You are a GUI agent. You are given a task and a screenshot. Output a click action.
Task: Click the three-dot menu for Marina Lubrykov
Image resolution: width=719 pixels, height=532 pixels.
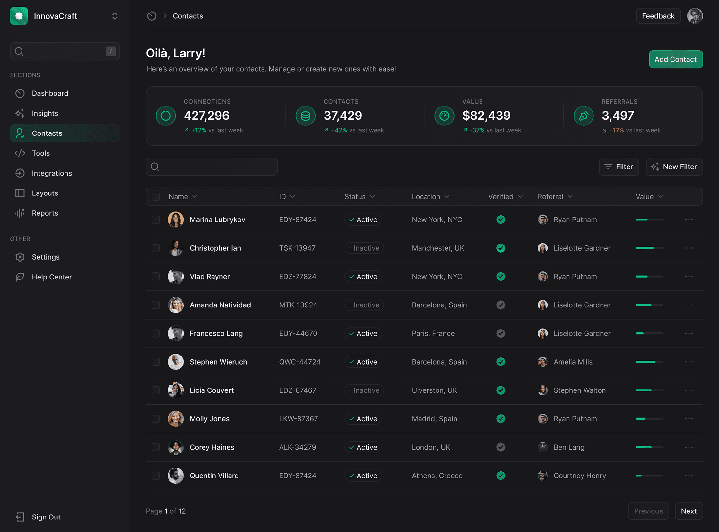(x=689, y=219)
